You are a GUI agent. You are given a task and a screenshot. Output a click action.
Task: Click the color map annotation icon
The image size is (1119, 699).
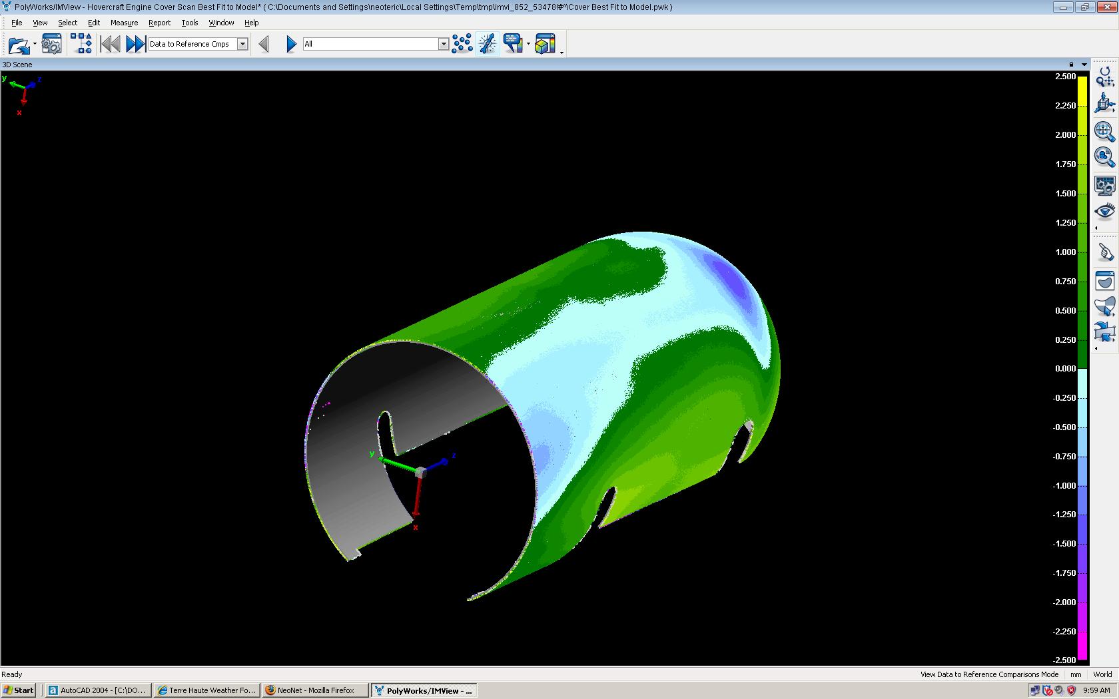coord(513,44)
